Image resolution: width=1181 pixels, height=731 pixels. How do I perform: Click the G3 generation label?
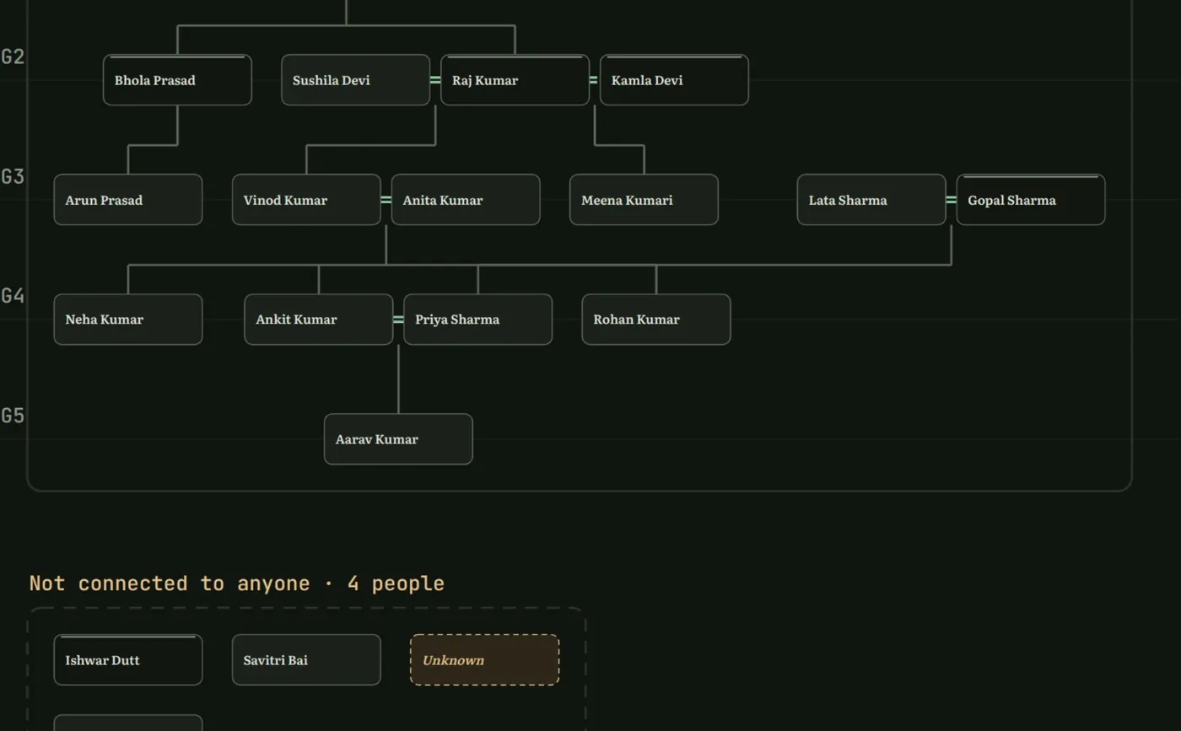(13, 177)
